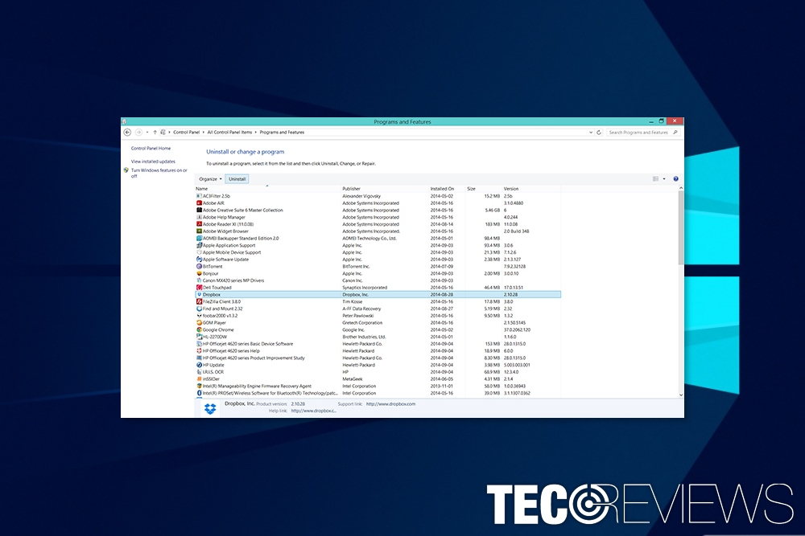Click the Intel PROSet Bluetooth icon

(199, 393)
